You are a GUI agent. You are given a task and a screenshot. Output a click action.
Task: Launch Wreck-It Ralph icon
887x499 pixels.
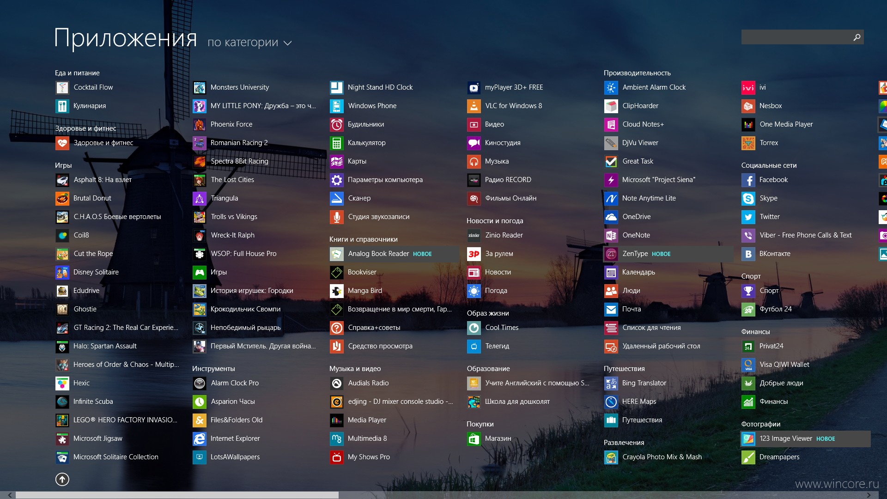200,235
